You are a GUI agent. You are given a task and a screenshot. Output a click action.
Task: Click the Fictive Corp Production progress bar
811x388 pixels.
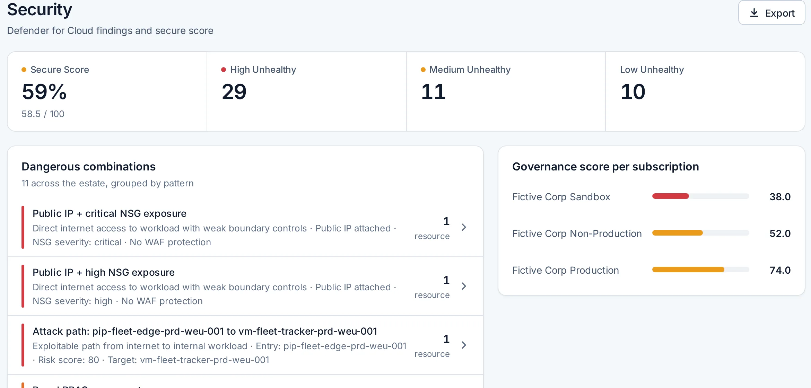(700, 270)
